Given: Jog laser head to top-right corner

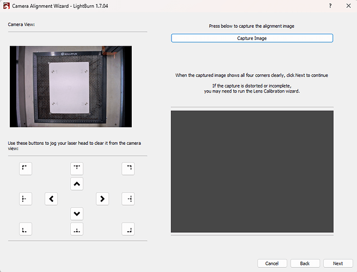Looking at the screenshot, I should click(x=128, y=169).
